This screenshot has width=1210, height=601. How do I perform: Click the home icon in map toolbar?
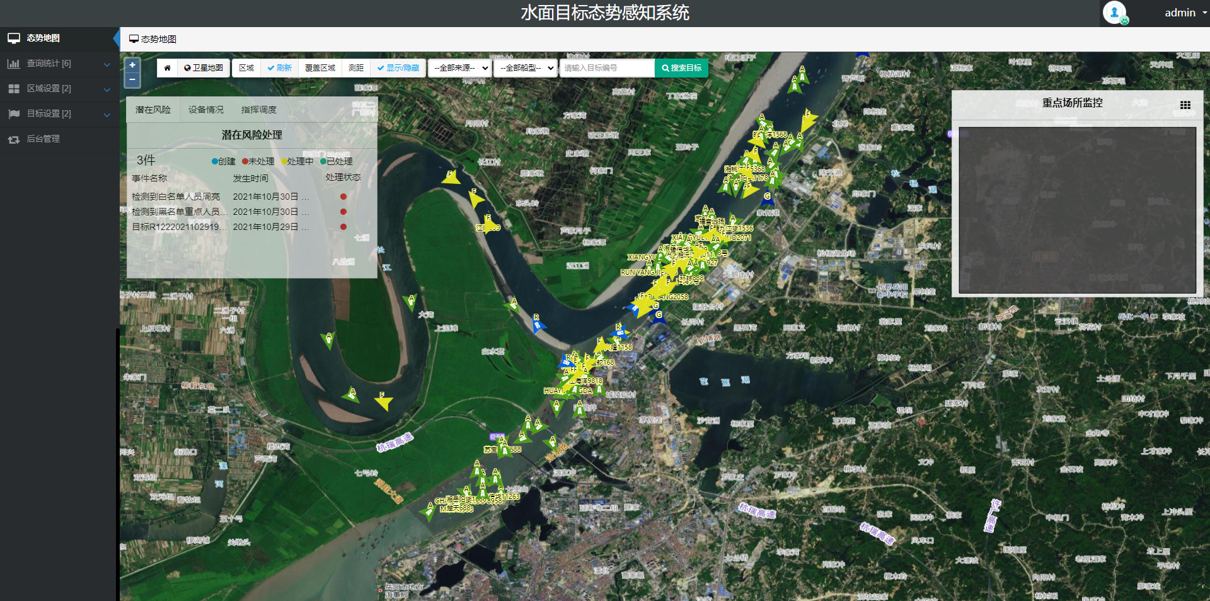coord(167,68)
